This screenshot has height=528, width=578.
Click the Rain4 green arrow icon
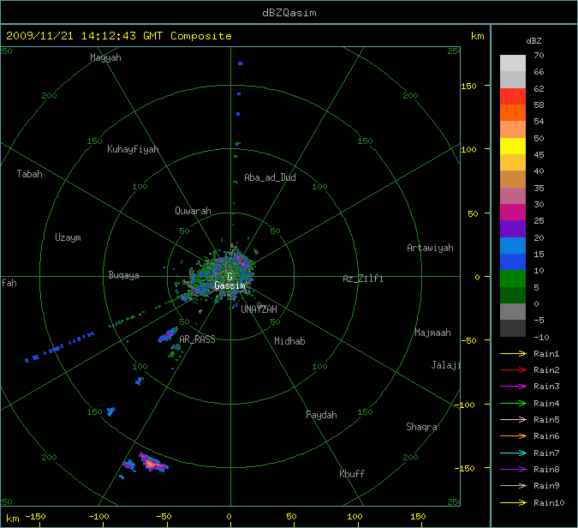[x=513, y=404]
